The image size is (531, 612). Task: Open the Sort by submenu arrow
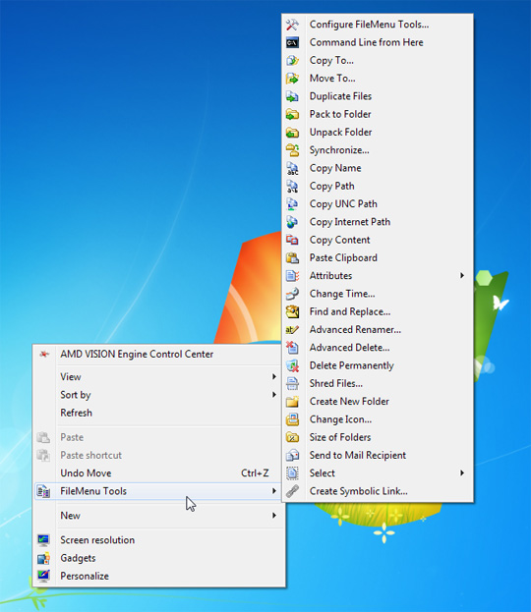274,395
